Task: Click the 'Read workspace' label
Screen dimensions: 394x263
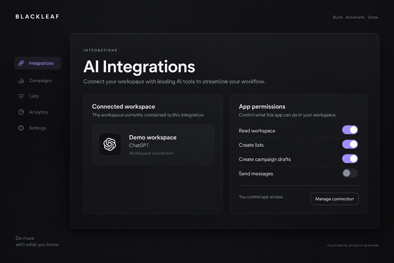Action: pos(257,131)
